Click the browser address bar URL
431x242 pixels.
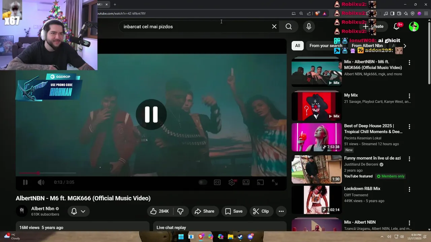(x=122, y=13)
